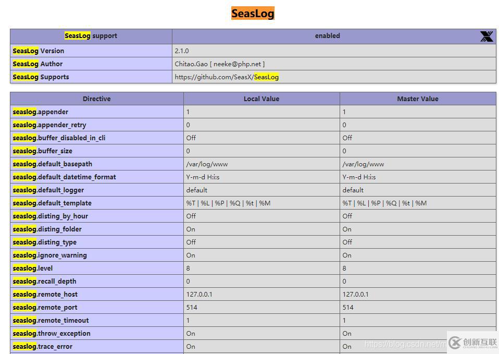Viewport: 499px width, 354px height.
Task: Click local value Off for buffer_disabled_in_cli
Action: click(x=191, y=138)
